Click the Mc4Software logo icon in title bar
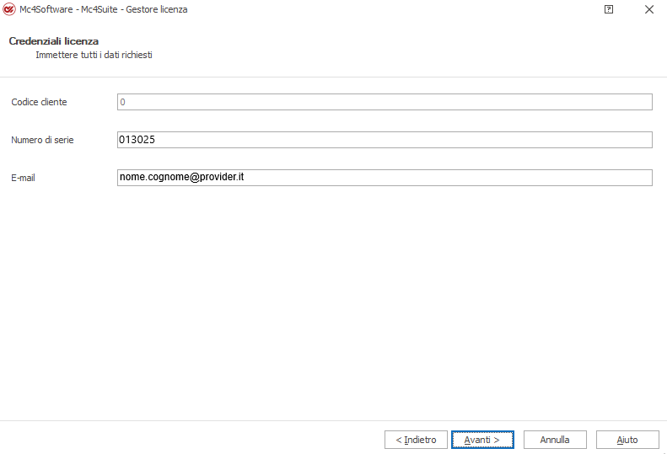This screenshot has width=667, height=454. tap(10, 9)
